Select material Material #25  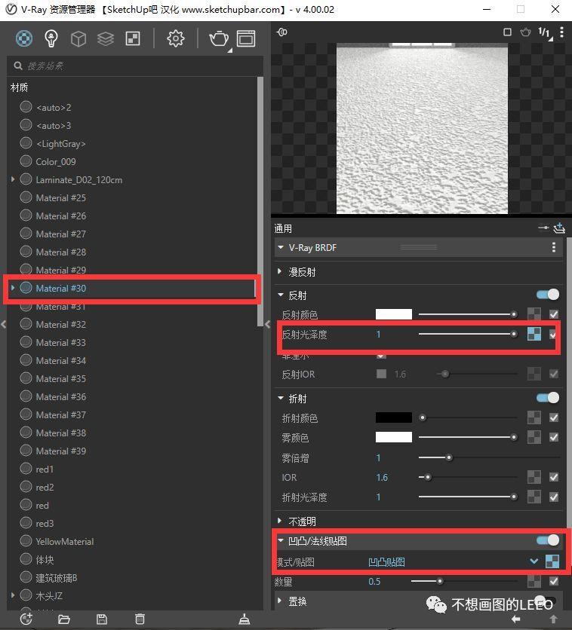pos(60,198)
